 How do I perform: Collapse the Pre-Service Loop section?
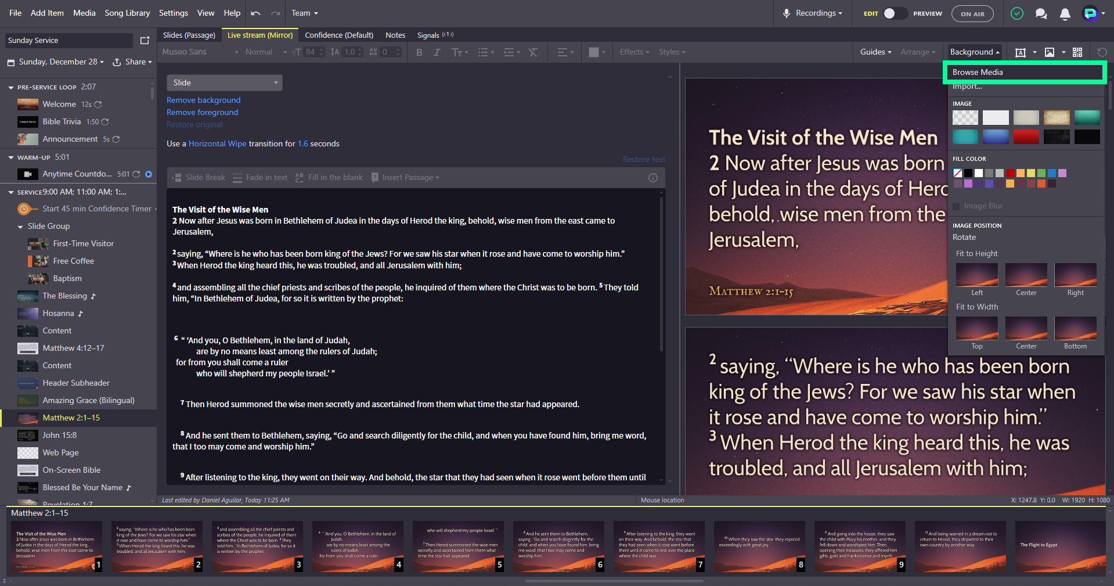coord(11,87)
